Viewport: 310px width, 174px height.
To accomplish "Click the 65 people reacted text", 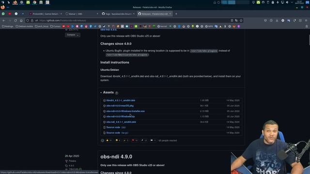I will click(168, 141).
